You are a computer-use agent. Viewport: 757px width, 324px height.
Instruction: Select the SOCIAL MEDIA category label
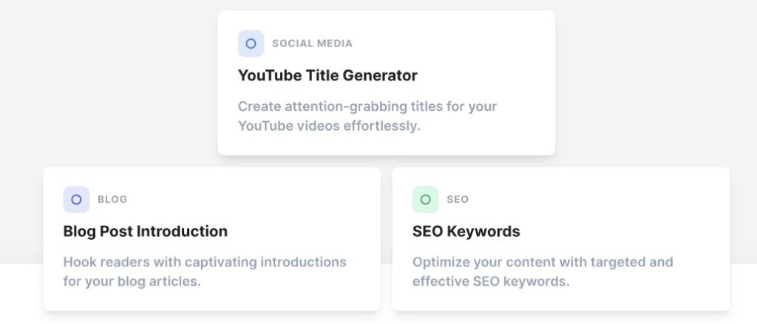(312, 44)
